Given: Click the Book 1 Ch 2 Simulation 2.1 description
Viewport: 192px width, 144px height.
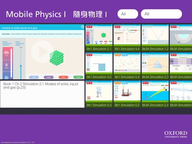Looking at the screenshot, I should click(x=41, y=86).
